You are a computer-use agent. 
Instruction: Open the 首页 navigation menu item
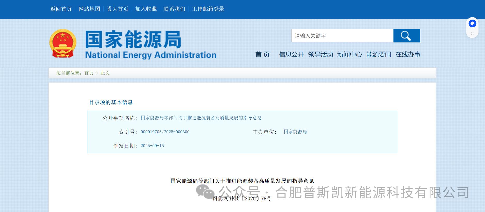262,54
